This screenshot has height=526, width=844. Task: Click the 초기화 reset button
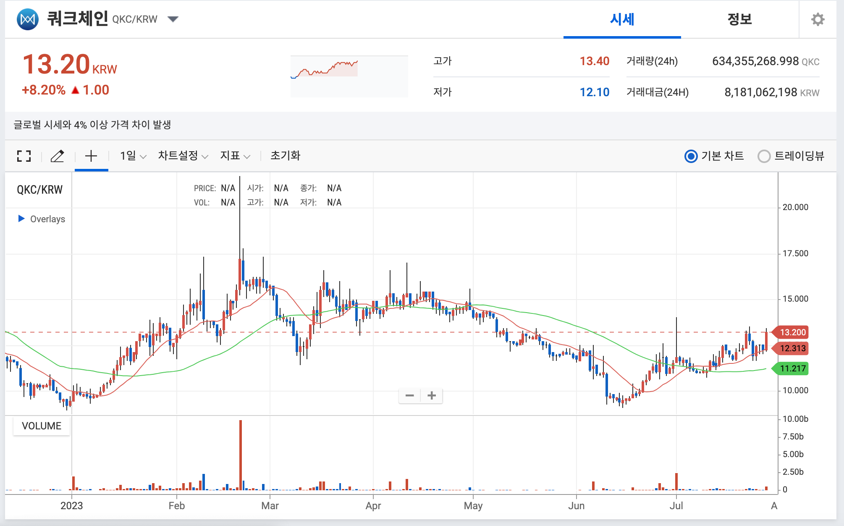[285, 156]
